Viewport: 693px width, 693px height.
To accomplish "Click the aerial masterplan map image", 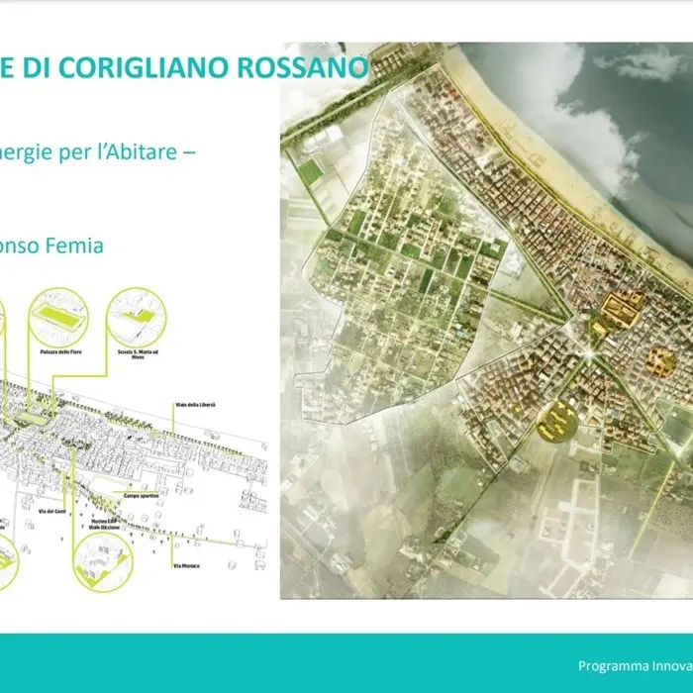I will [x=487, y=321].
